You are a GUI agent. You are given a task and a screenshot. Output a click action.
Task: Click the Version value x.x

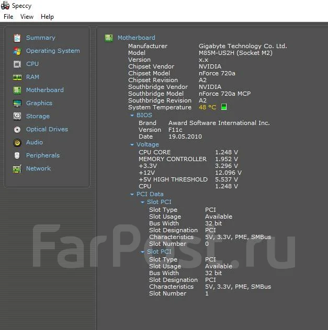(203, 60)
